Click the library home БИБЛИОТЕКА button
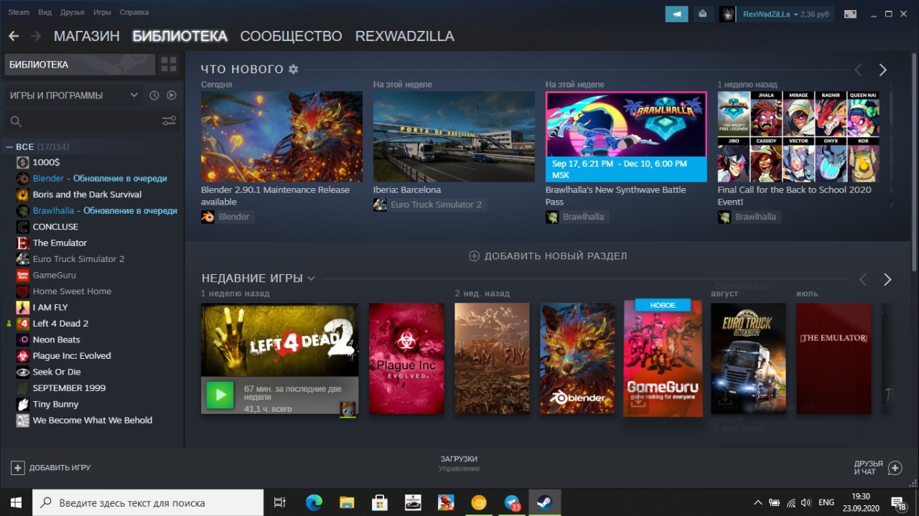Image resolution: width=919 pixels, height=516 pixels. coord(80,65)
